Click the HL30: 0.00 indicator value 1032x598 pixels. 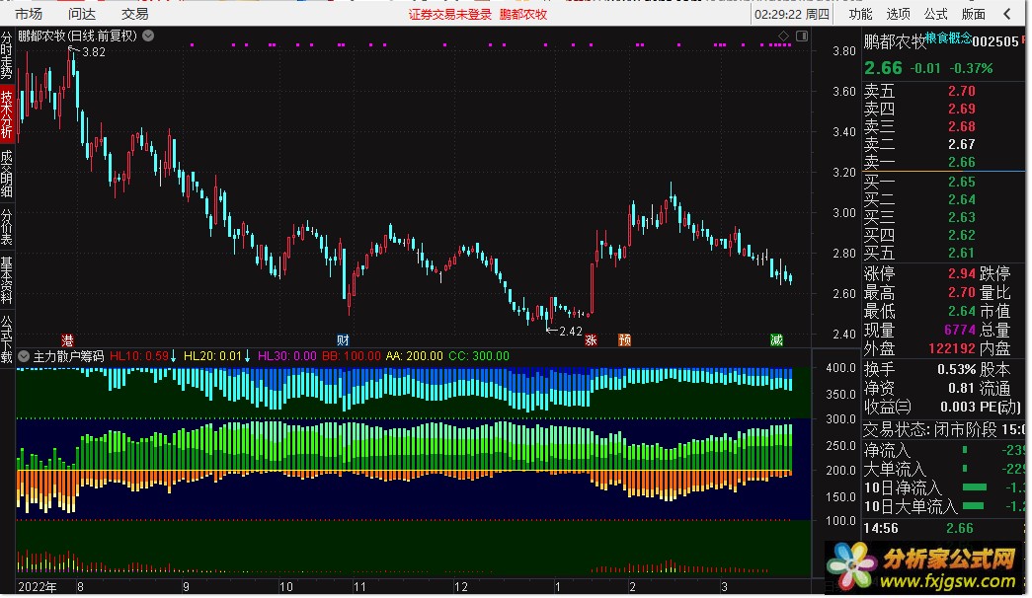click(286, 356)
